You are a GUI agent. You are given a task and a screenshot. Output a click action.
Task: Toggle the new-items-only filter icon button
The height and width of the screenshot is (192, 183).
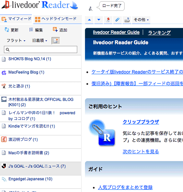[56, 40]
